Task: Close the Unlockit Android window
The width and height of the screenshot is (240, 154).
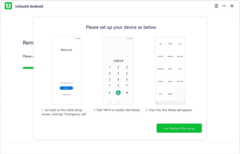Action: pos(232,6)
